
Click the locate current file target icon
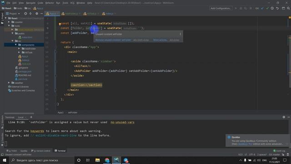point(25,14)
